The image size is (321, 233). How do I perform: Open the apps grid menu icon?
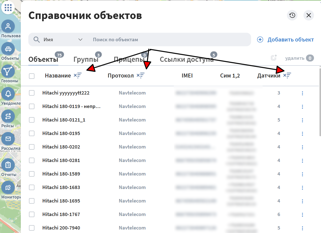[8, 8]
